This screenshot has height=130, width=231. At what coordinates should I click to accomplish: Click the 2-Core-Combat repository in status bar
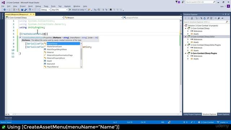click(x=206, y=122)
